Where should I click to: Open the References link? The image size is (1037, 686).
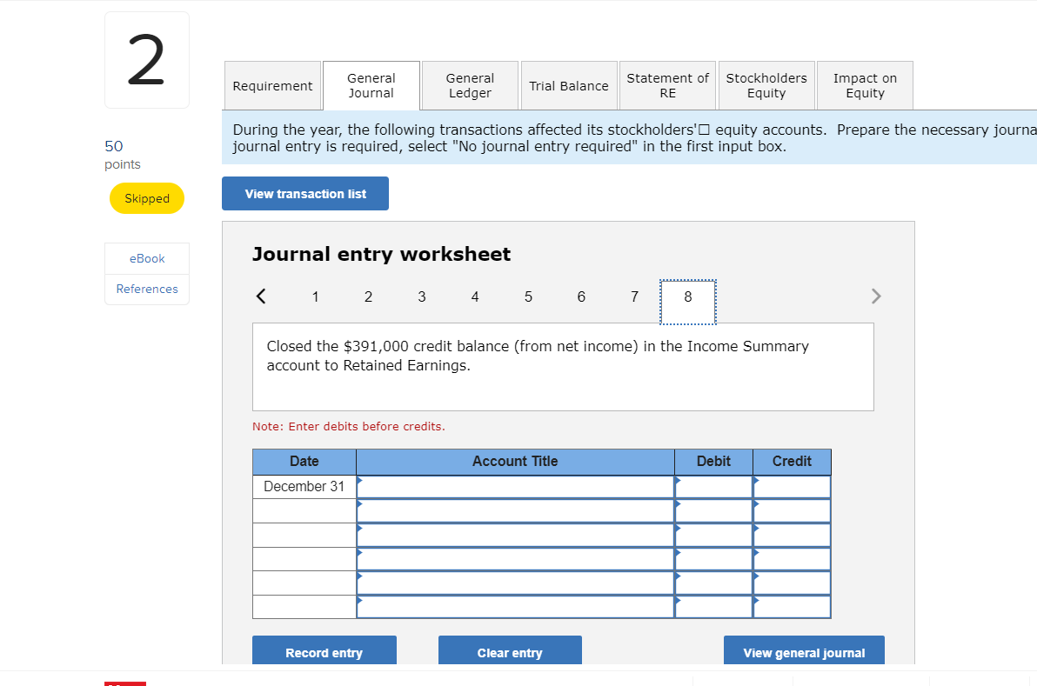click(146, 289)
